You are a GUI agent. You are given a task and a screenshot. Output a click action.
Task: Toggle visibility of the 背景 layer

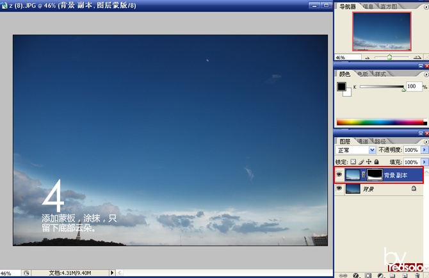pyautogui.click(x=339, y=188)
